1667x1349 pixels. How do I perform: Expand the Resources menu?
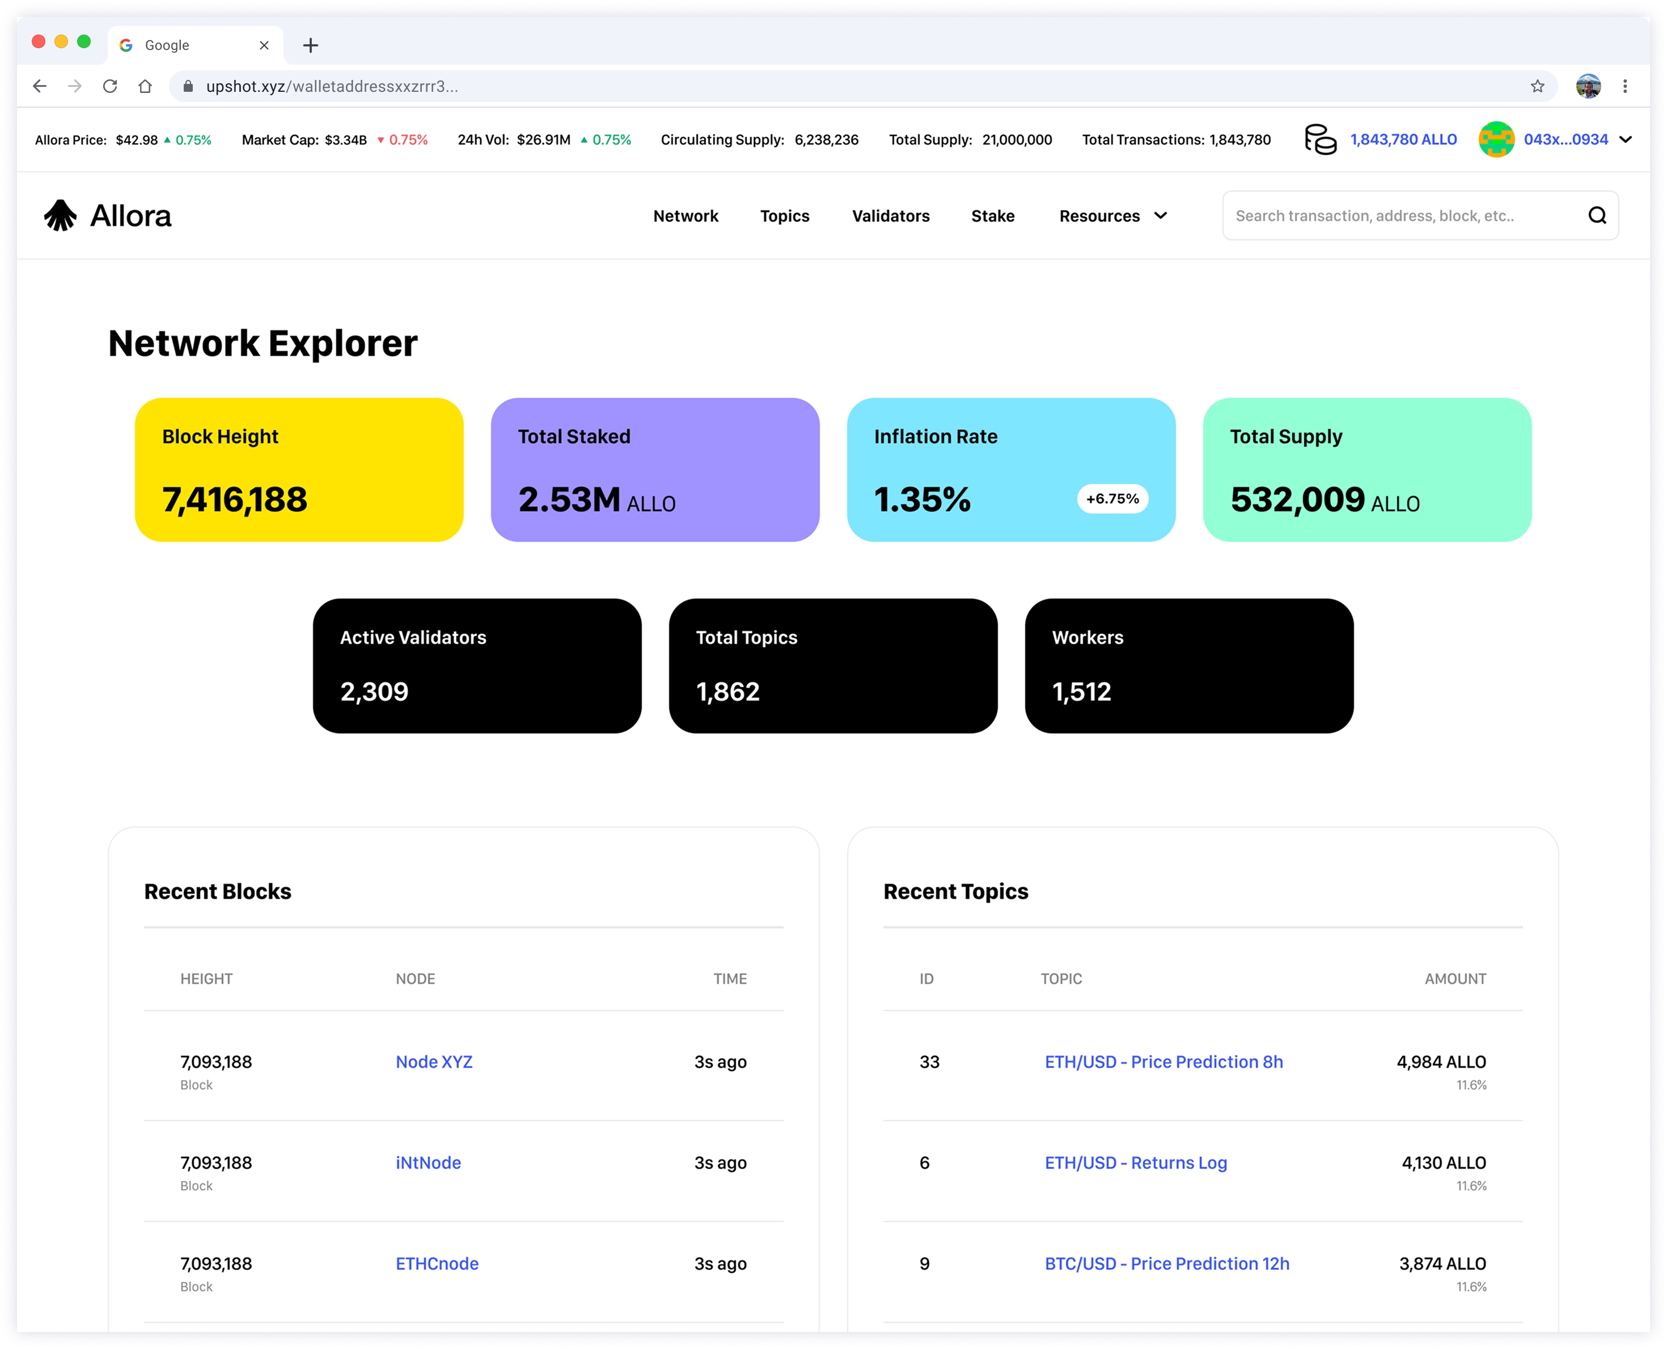pyautogui.click(x=1112, y=216)
